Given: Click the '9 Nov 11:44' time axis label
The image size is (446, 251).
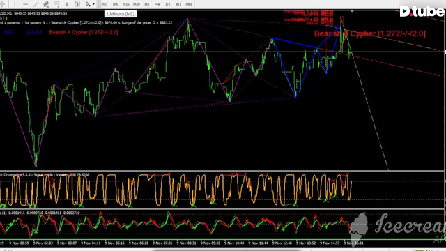Looking at the screenshot, I should pos(258,243).
